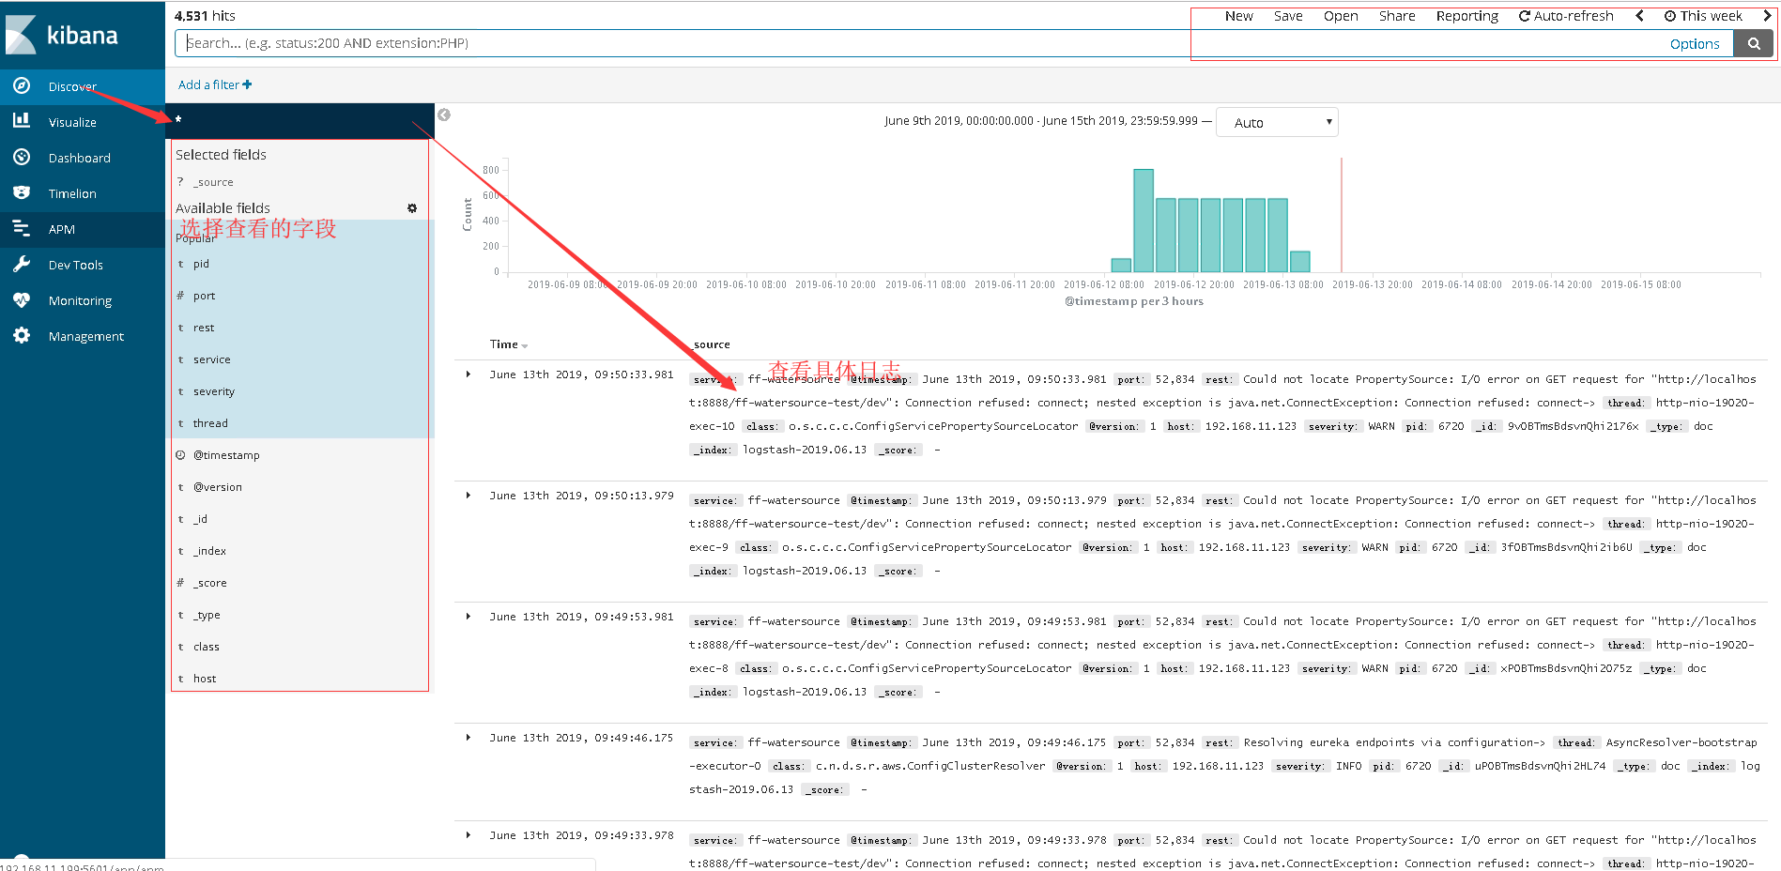Open the APM icon in sidebar
This screenshot has height=871, width=1781.
[22, 228]
